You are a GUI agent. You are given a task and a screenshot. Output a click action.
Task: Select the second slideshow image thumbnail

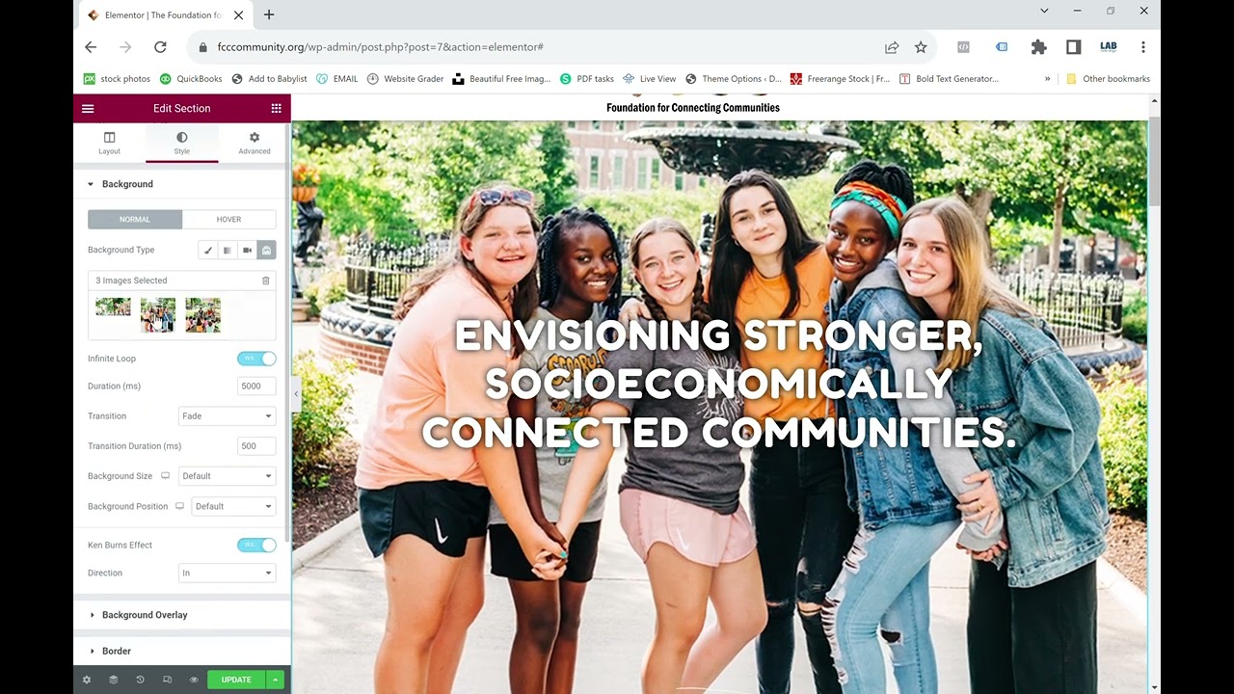158,315
